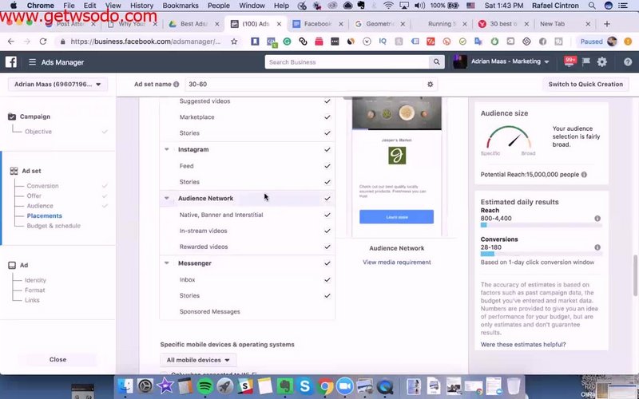Open Evernote from the dock

(285, 386)
